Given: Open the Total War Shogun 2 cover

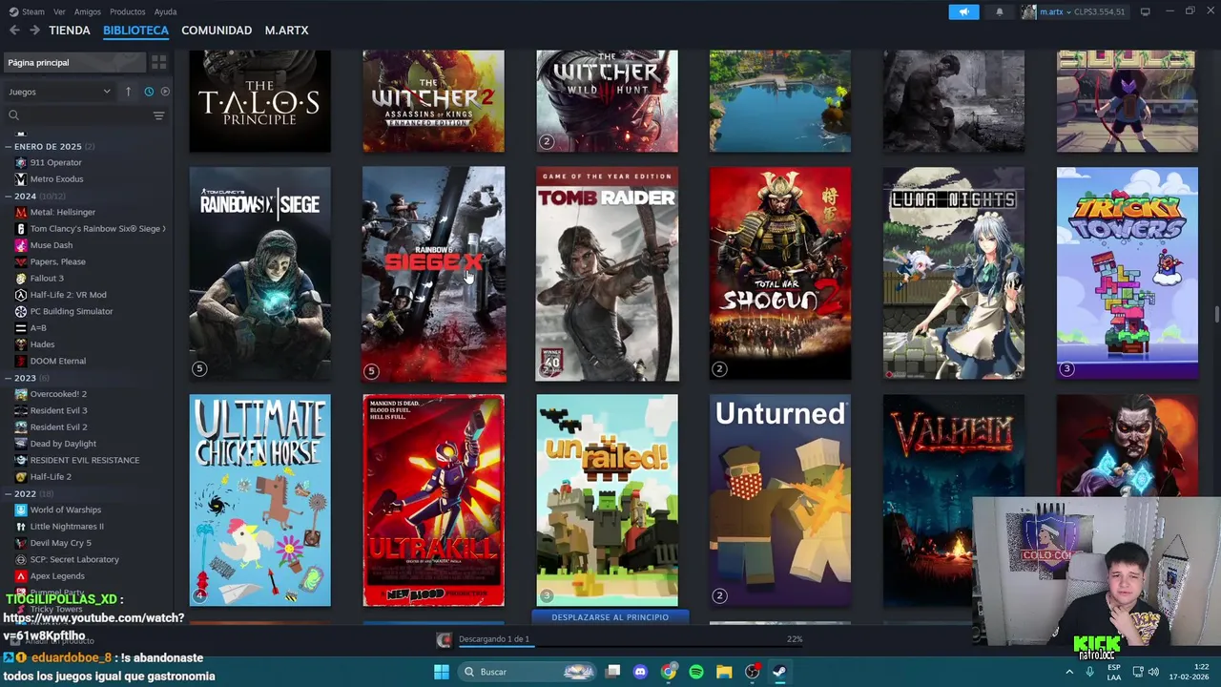Looking at the screenshot, I should coord(780,275).
